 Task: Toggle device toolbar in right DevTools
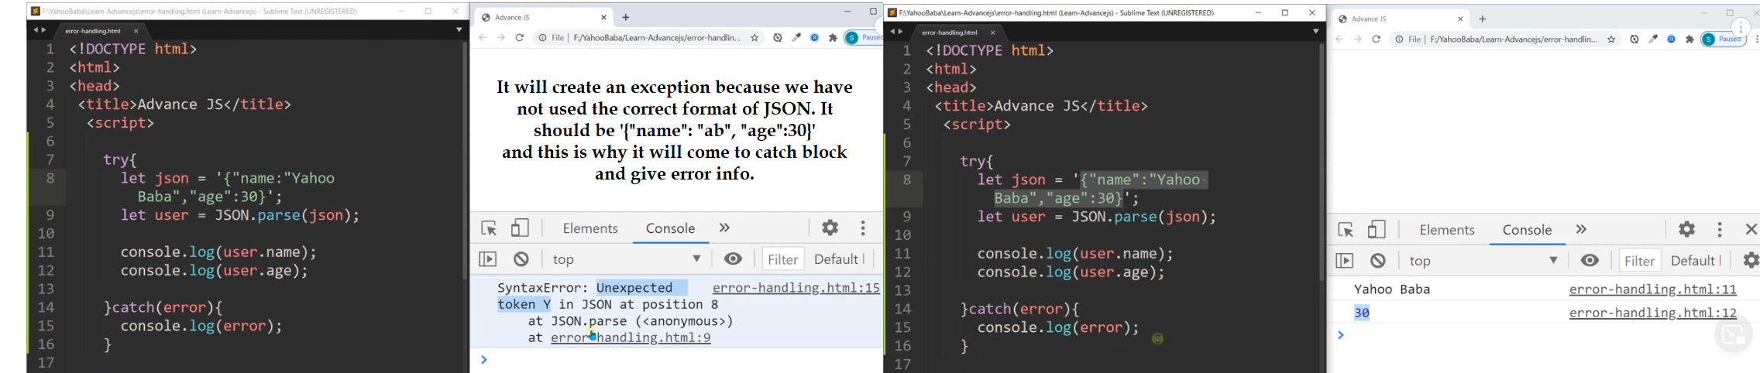pyautogui.click(x=1377, y=230)
